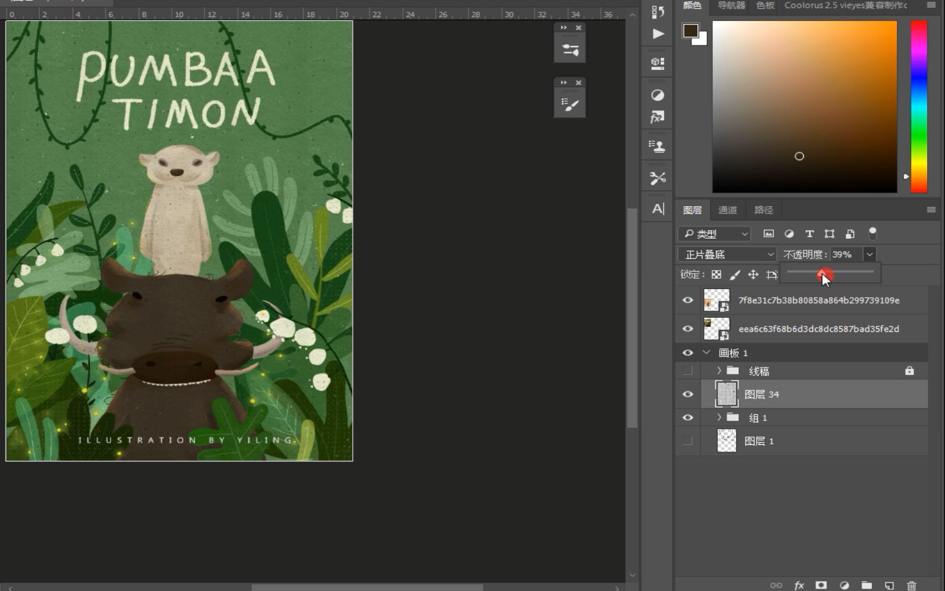Show the hidden 线稿 group
The height and width of the screenshot is (591, 945).
click(687, 371)
